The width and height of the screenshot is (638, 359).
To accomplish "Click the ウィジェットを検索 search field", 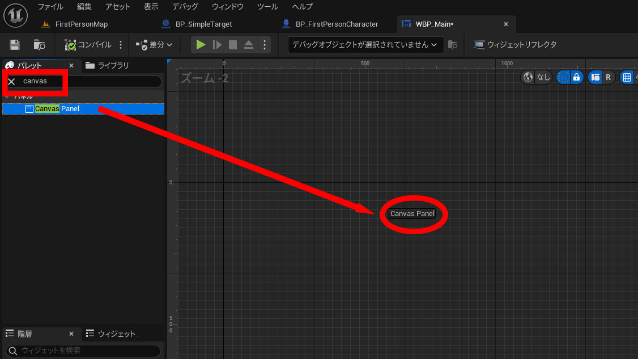I will [83, 350].
